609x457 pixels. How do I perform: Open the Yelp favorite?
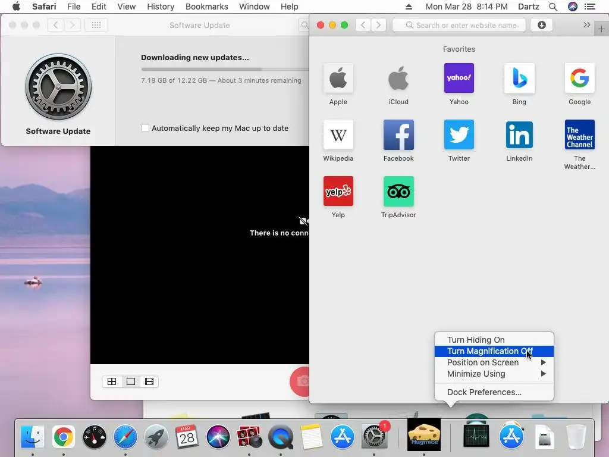point(338,191)
